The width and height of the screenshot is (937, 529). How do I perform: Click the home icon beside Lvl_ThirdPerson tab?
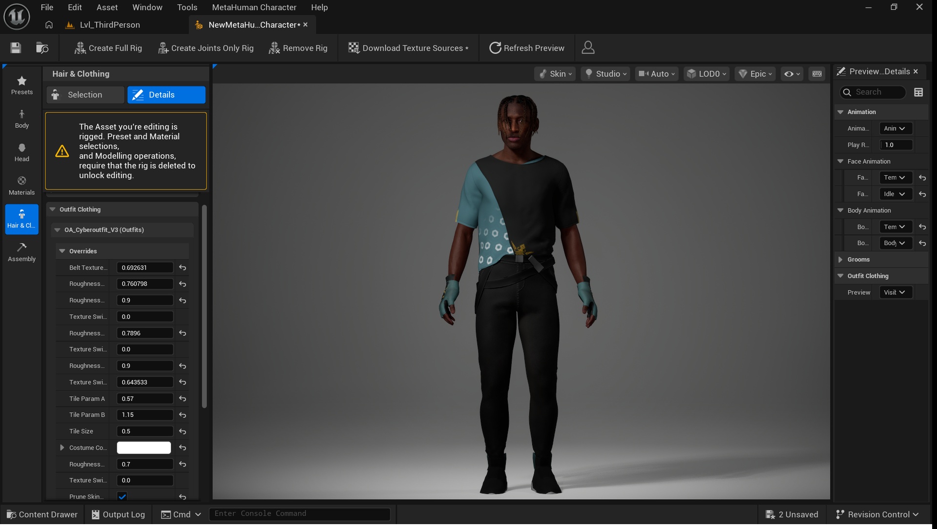[49, 25]
